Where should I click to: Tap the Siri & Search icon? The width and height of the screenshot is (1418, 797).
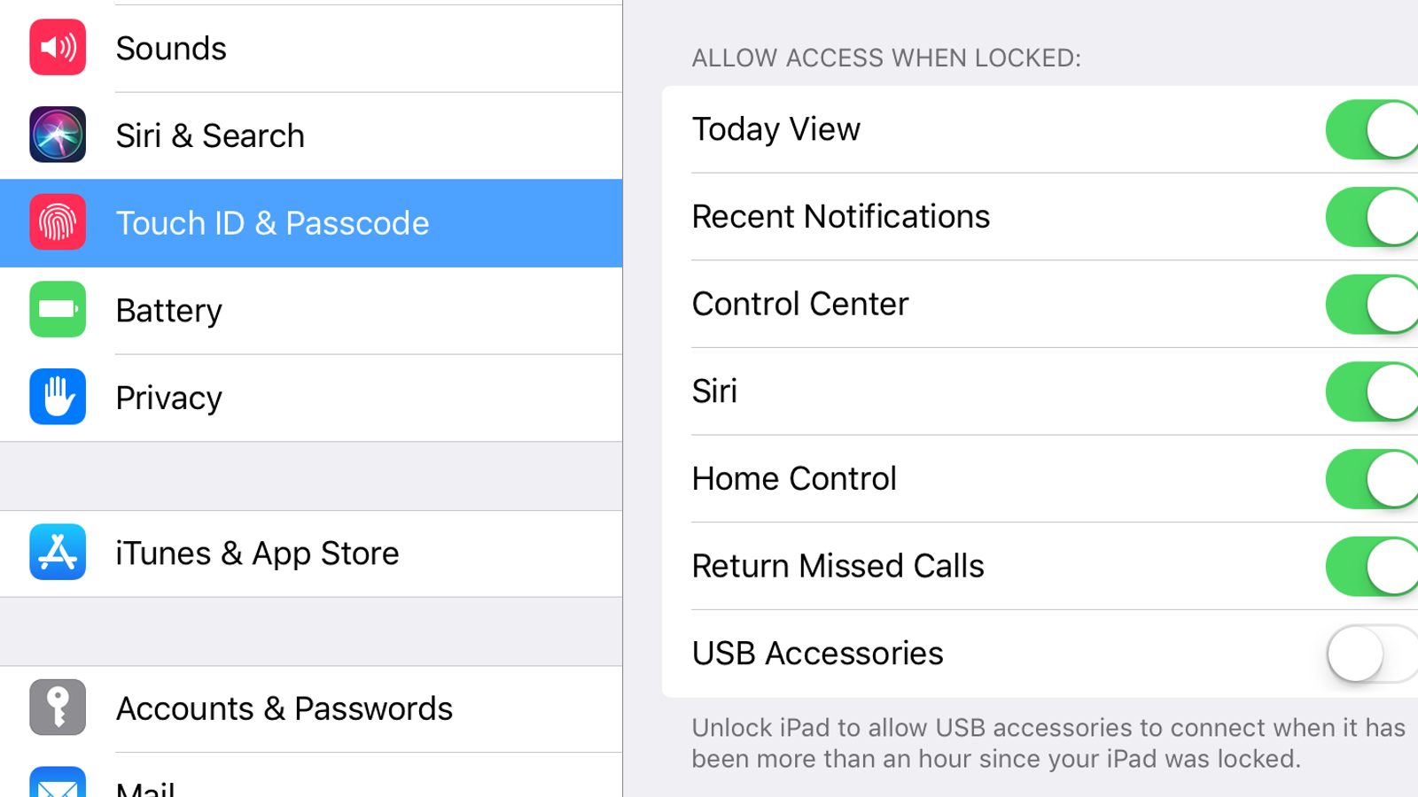point(58,135)
